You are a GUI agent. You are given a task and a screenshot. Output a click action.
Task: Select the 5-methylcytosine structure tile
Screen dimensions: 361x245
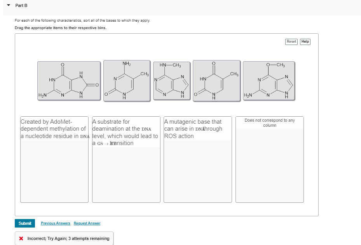point(127,81)
